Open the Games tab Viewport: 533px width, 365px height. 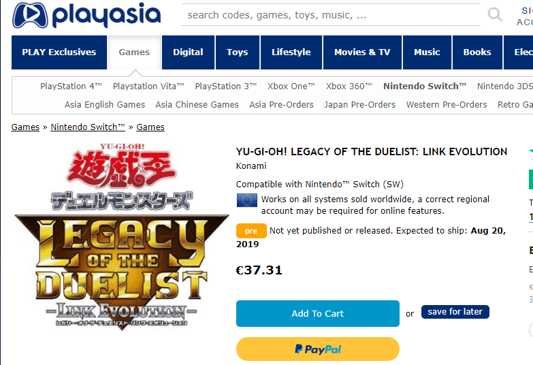(134, 52)
